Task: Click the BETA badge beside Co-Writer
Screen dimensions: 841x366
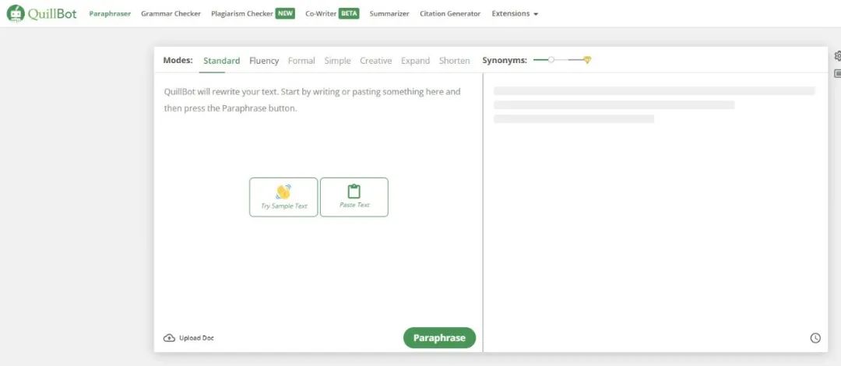Action: click(x=349, y=14)
